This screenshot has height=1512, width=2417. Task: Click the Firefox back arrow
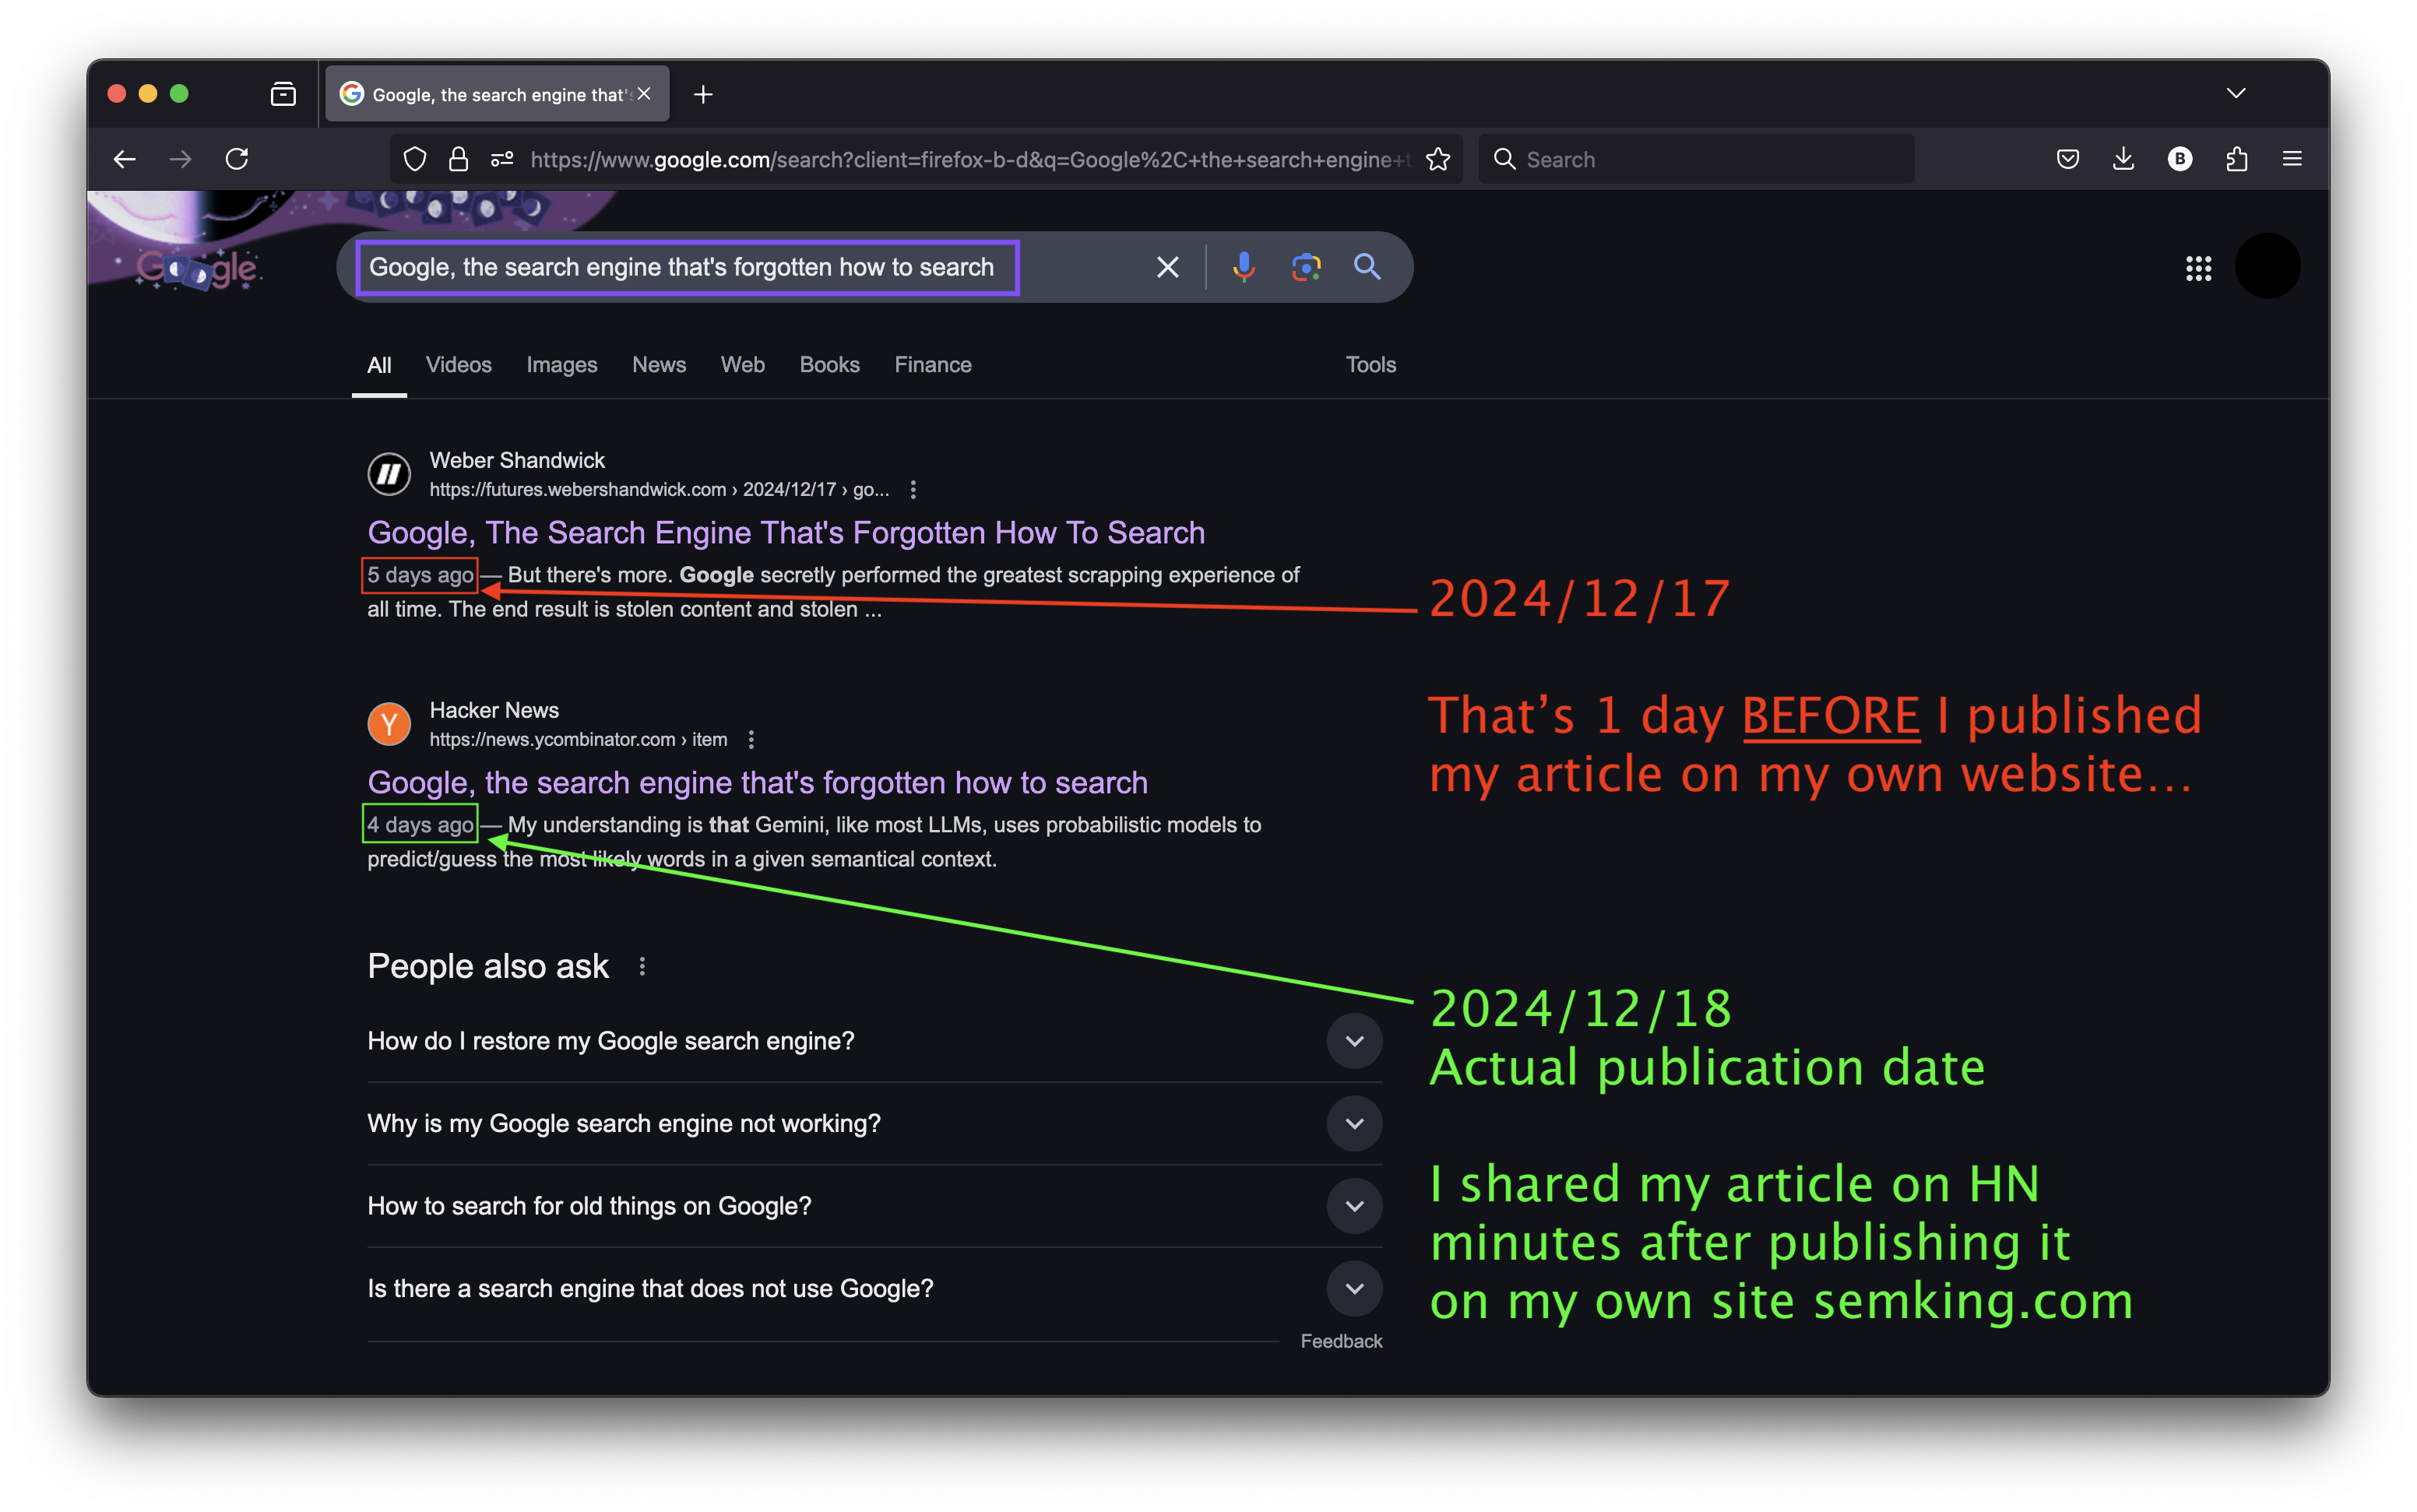(124, 159)
